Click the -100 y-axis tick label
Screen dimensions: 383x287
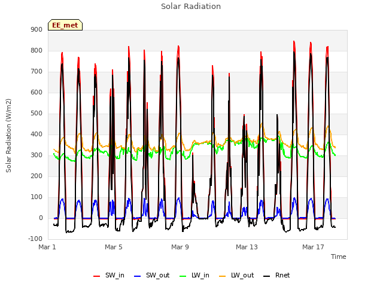(x=35, y=239)
